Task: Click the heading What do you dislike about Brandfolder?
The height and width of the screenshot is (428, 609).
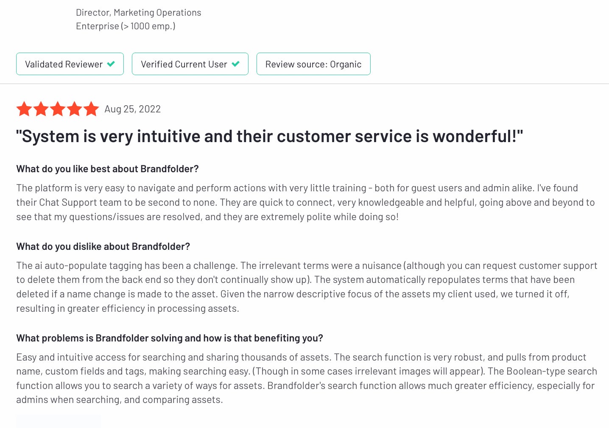Action: point(103,246)
